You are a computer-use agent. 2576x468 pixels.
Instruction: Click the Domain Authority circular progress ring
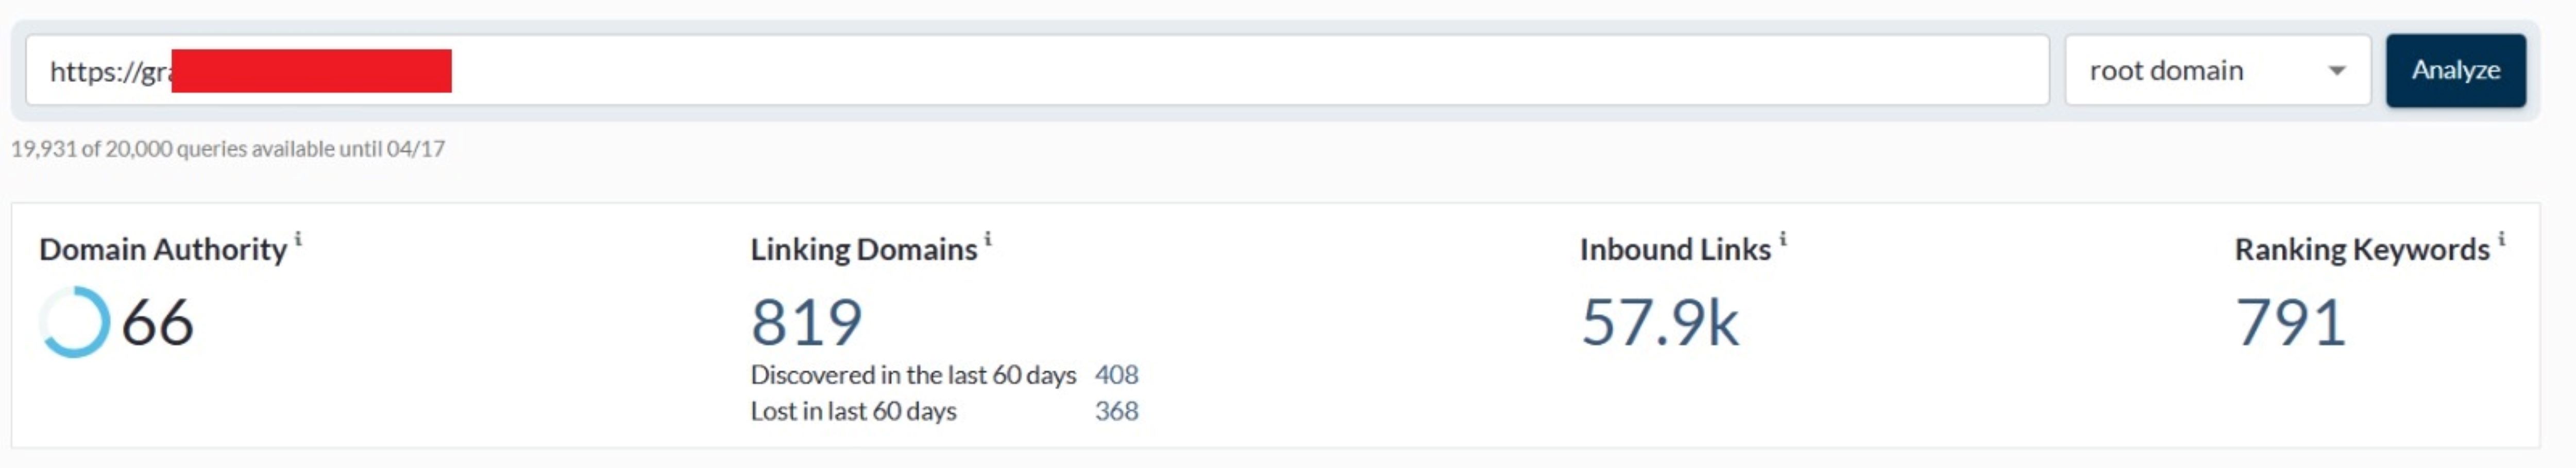[74, 322]
